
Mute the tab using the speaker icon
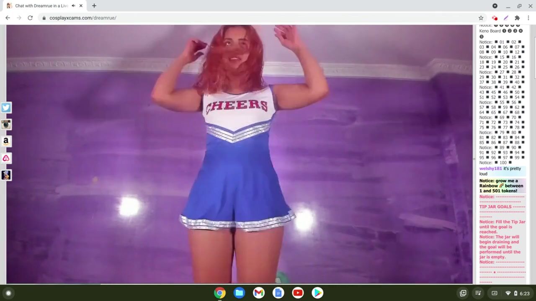pyautogui.click(x=73, y=6)
